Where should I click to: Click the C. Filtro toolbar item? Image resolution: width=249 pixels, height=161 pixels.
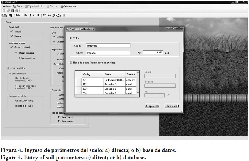coord(17,15)
